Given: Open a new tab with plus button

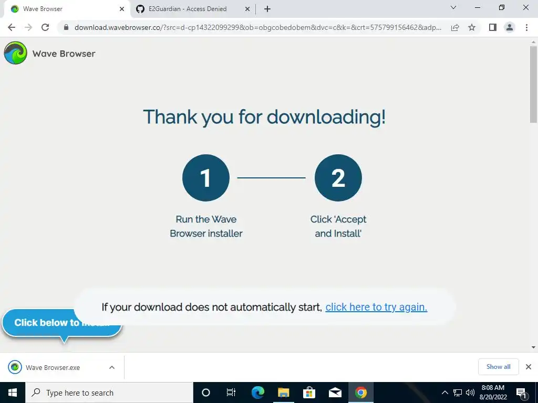Looking at the screenshot, I should pyautogui.click(x=267, y=9).
